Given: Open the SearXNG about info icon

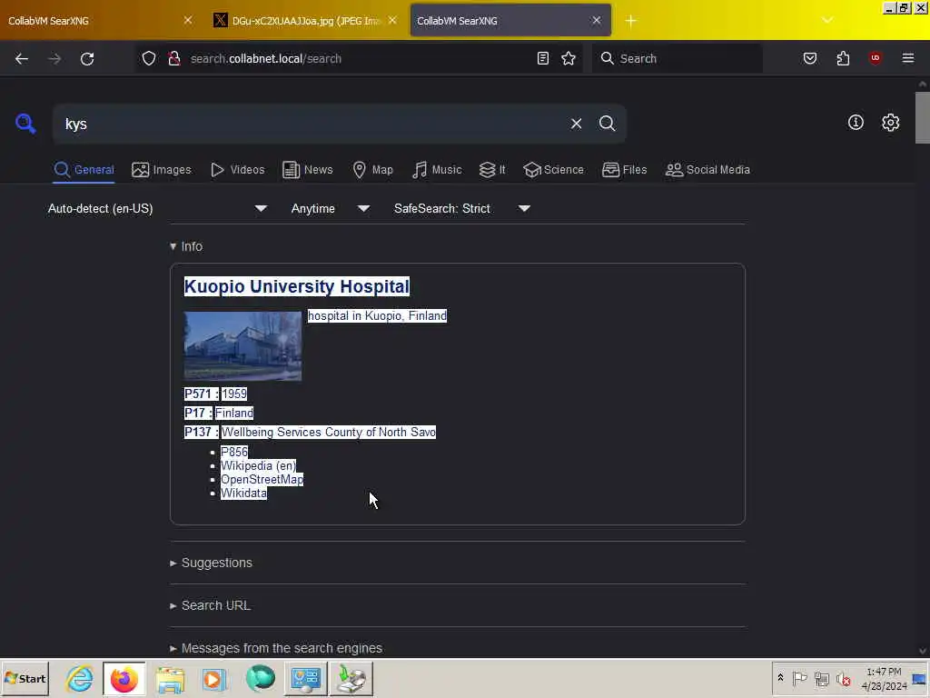Looking at the screenshot, I should pyautogui.click(x=856, y=123).
